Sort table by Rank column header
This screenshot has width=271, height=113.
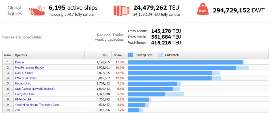click(x=8, y=55)
